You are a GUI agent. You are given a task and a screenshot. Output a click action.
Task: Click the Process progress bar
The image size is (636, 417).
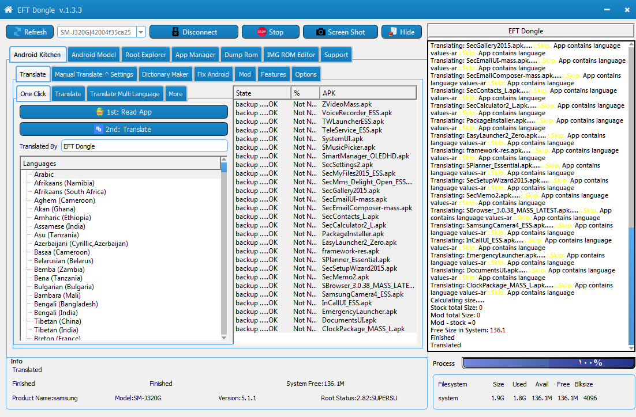pyautogui.click(x=548, y=363)
